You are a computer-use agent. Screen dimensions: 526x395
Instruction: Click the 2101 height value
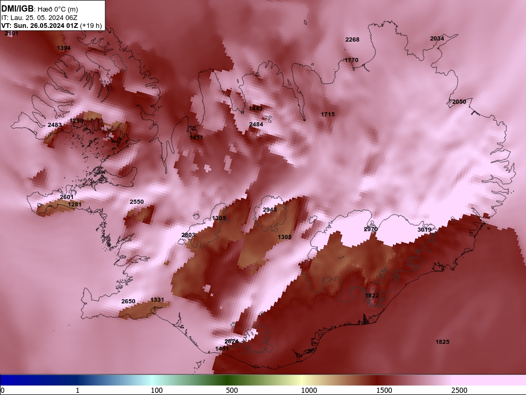pyautogui.click(x=12, y=33)
